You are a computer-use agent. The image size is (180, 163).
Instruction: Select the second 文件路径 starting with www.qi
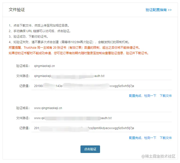[x=73, y=118]
